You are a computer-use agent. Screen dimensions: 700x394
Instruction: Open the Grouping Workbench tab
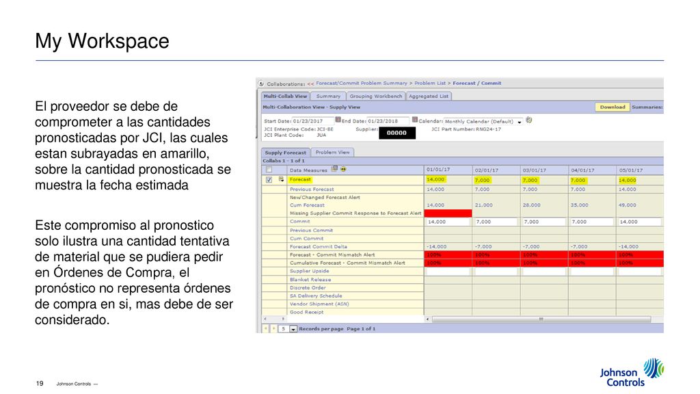376,96
